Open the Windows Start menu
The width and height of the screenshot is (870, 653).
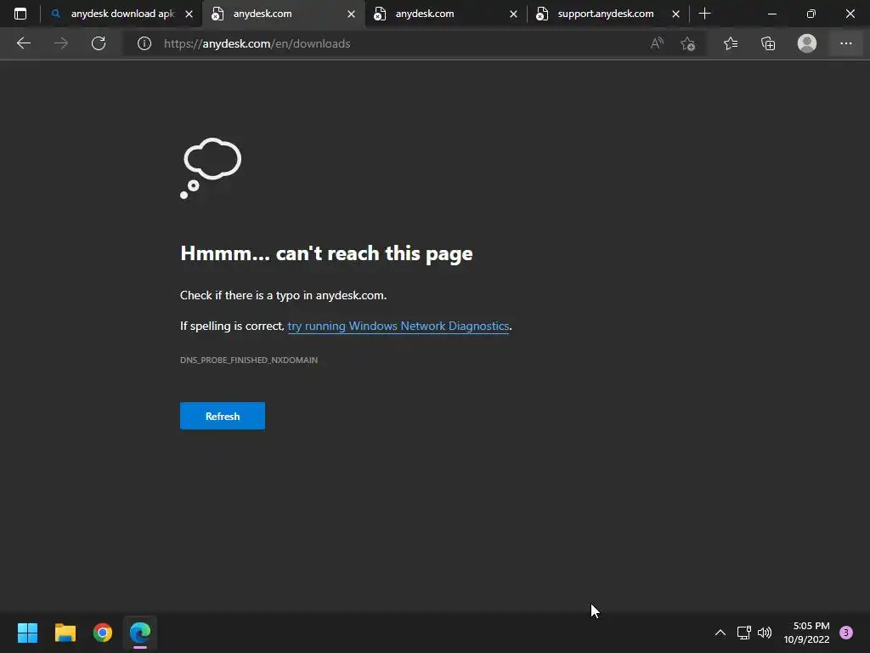(x=27, y=633)
